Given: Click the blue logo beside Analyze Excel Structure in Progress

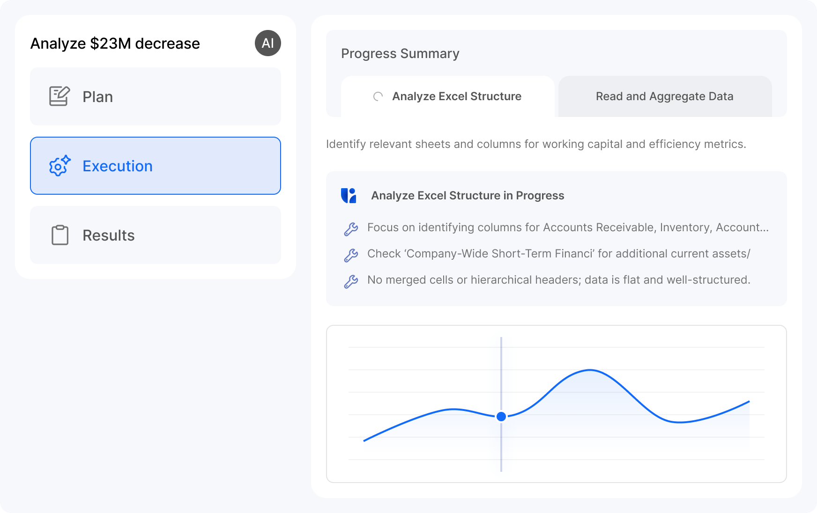Looking at the screenshot, I should click(x=349, y=196).
